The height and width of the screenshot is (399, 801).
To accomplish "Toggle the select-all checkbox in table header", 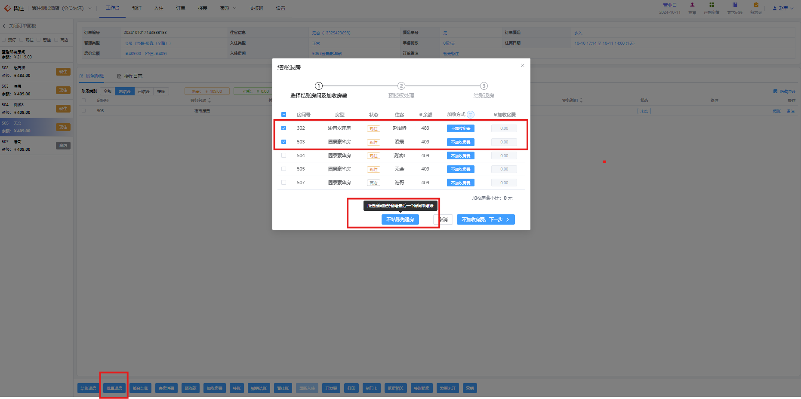I will (283, 115).
